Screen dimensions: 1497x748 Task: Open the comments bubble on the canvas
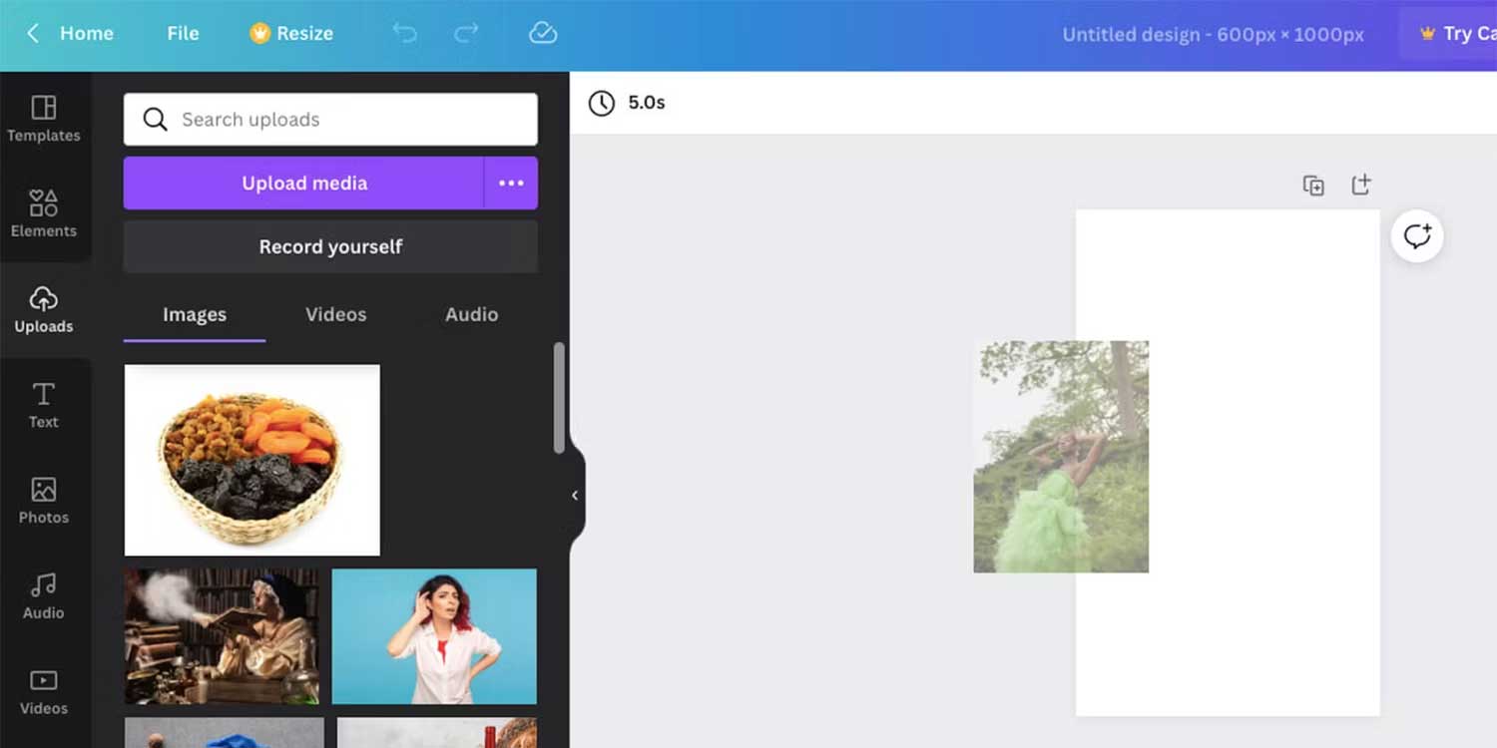coord(1417,236)
